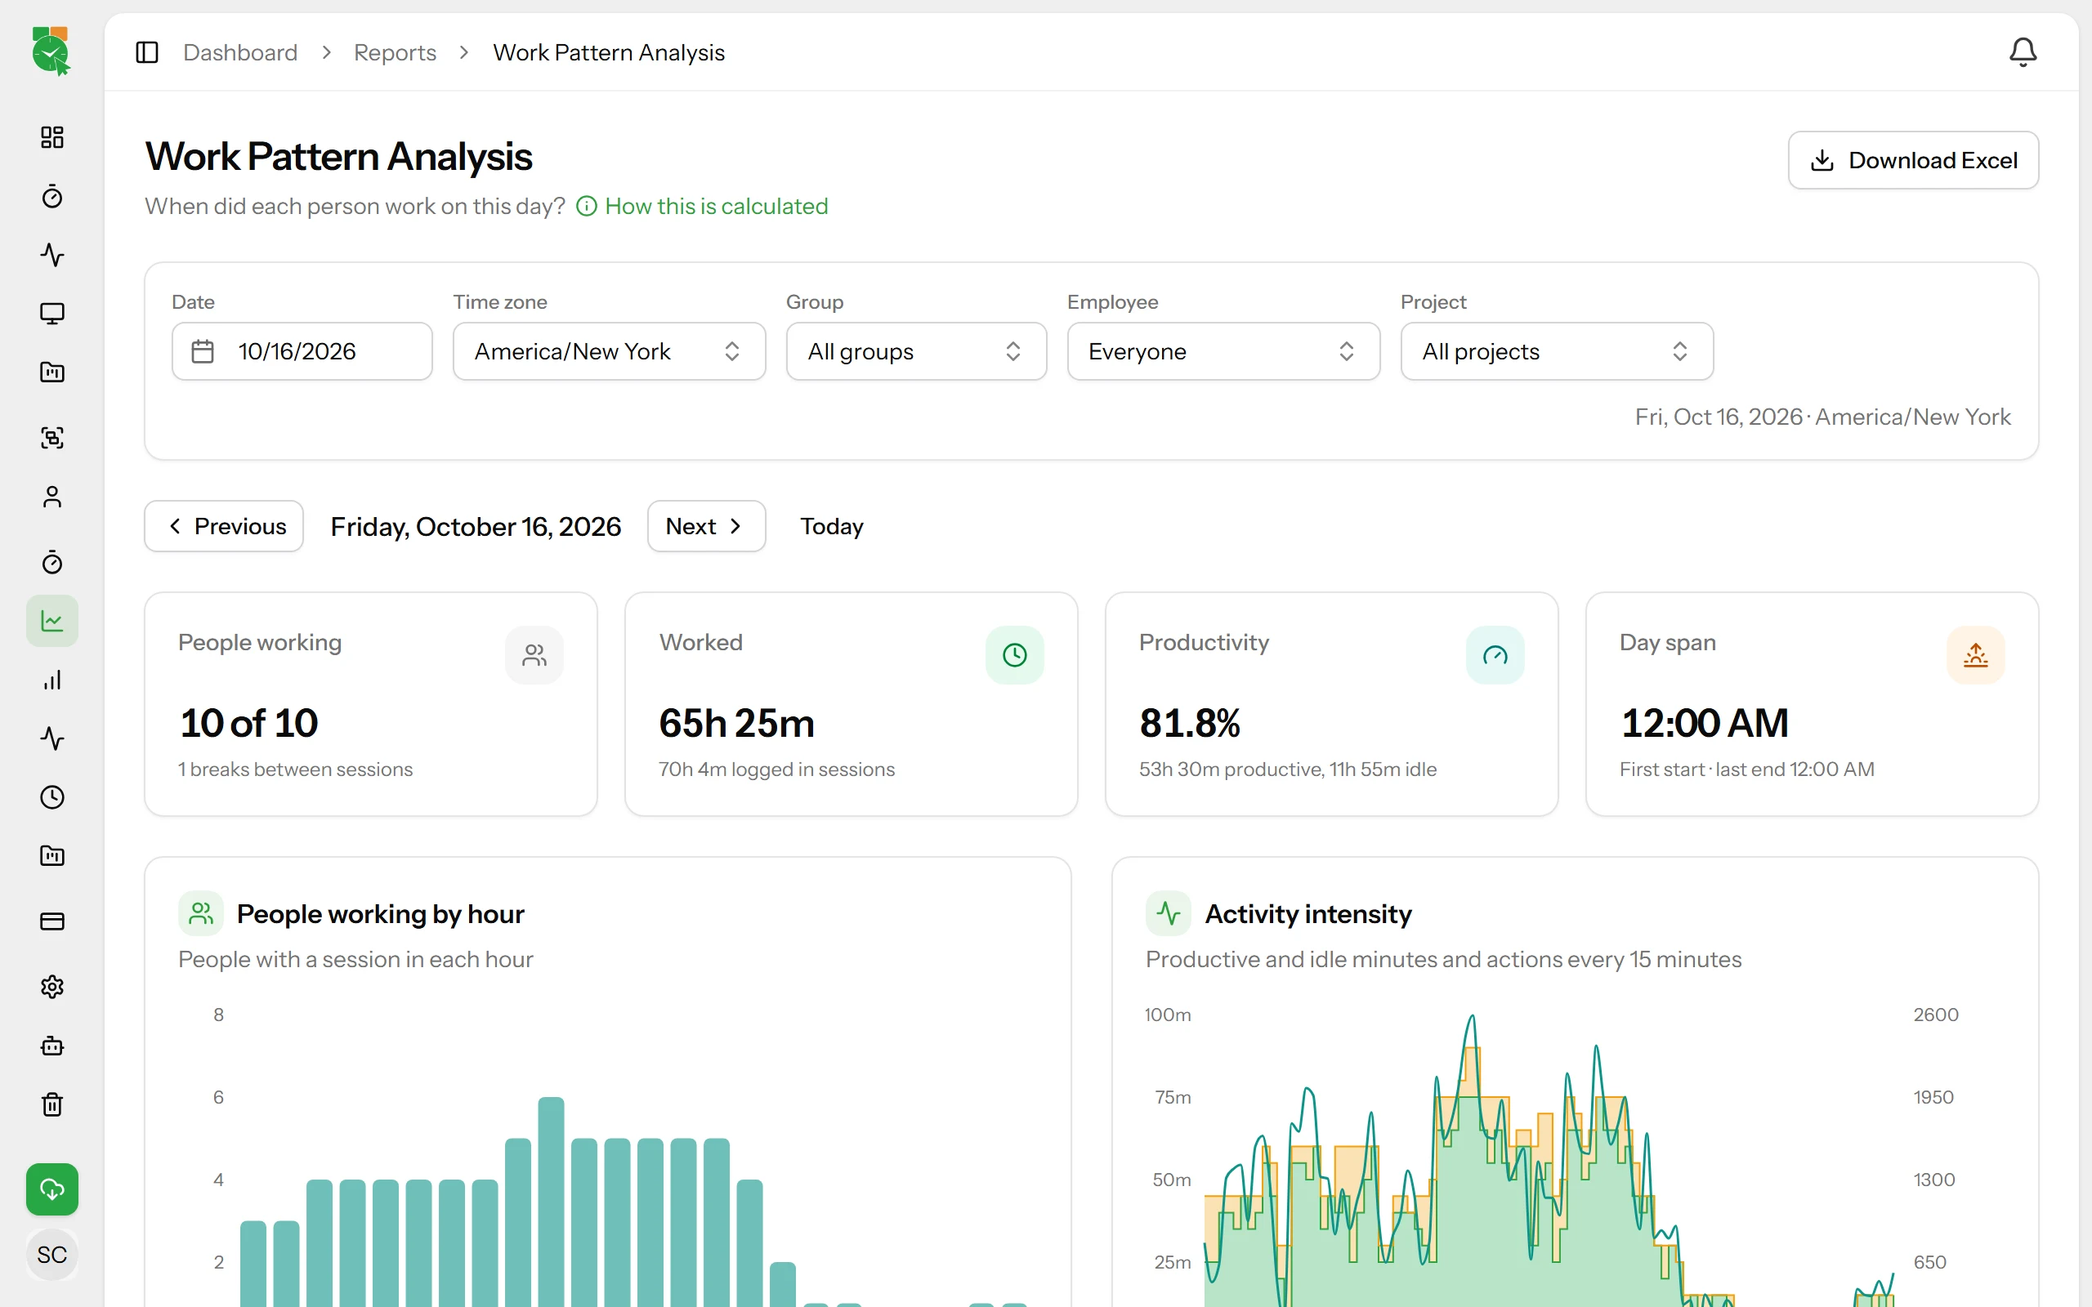Screen dimensions: 2092x1307
Task: Click the "12:00 AM" day span value
Action: [1705, 723]
